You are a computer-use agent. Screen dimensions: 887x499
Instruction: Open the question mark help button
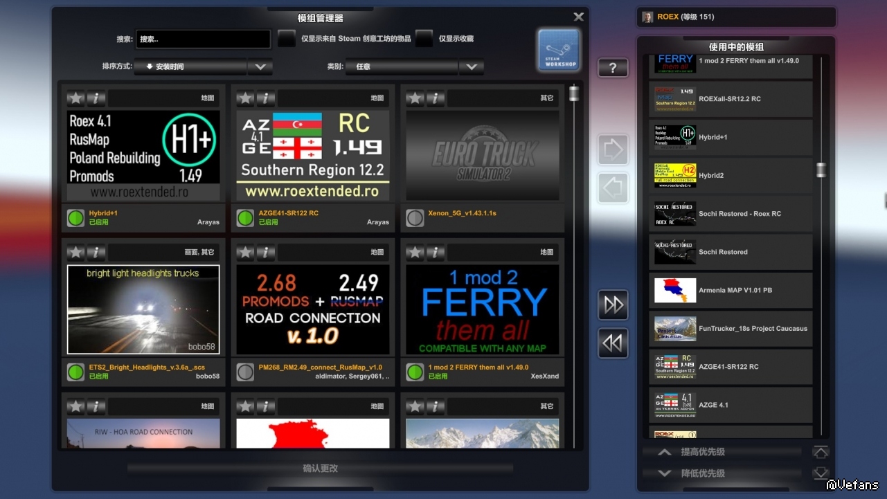click(x=613, y=68)
